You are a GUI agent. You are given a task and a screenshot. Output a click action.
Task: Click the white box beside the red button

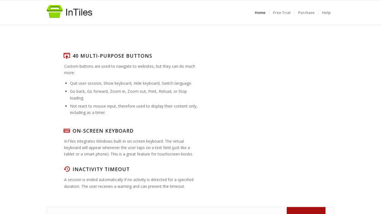(167, 210)
